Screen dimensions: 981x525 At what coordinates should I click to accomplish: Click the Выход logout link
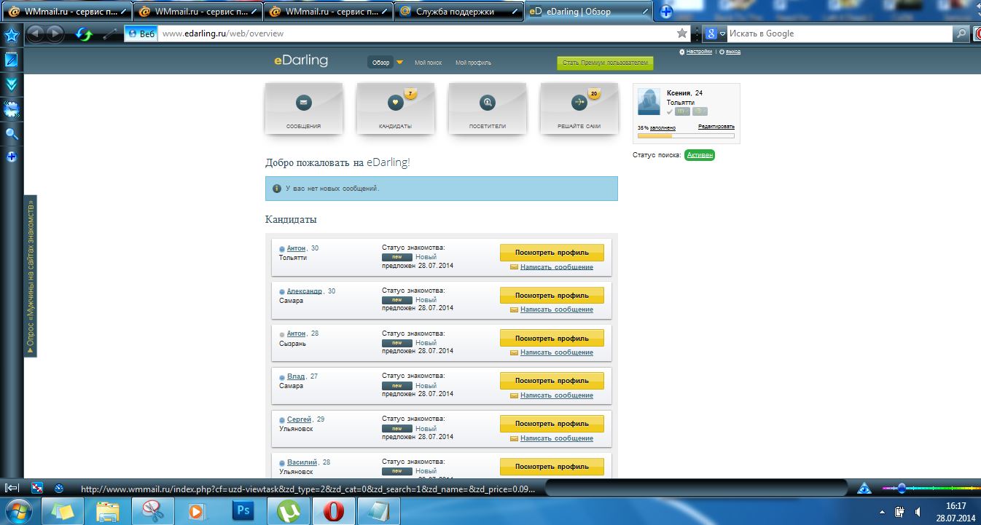(x=732, y=52)
